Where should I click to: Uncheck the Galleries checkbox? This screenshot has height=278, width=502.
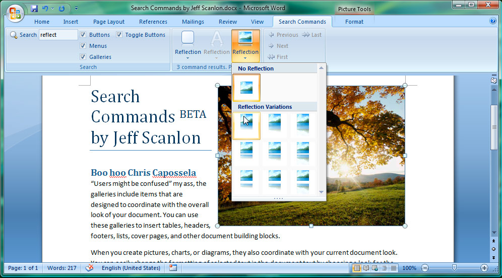pos(83,56)
